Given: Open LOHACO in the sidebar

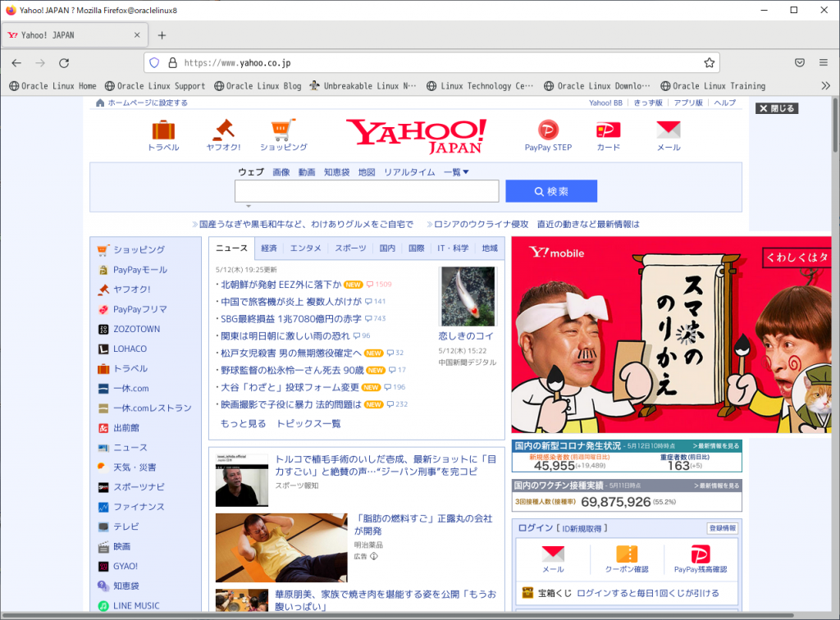Looking at the screenshot, I should tap(130, 349).
